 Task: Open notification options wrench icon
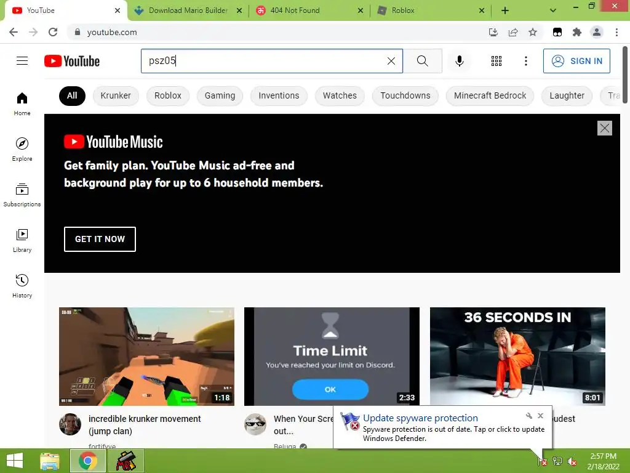(528, 416)
